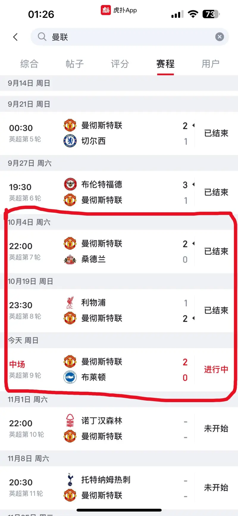Switch to the 综合 tab
Viewport: 238px width, 516px height.
(29, 64)
